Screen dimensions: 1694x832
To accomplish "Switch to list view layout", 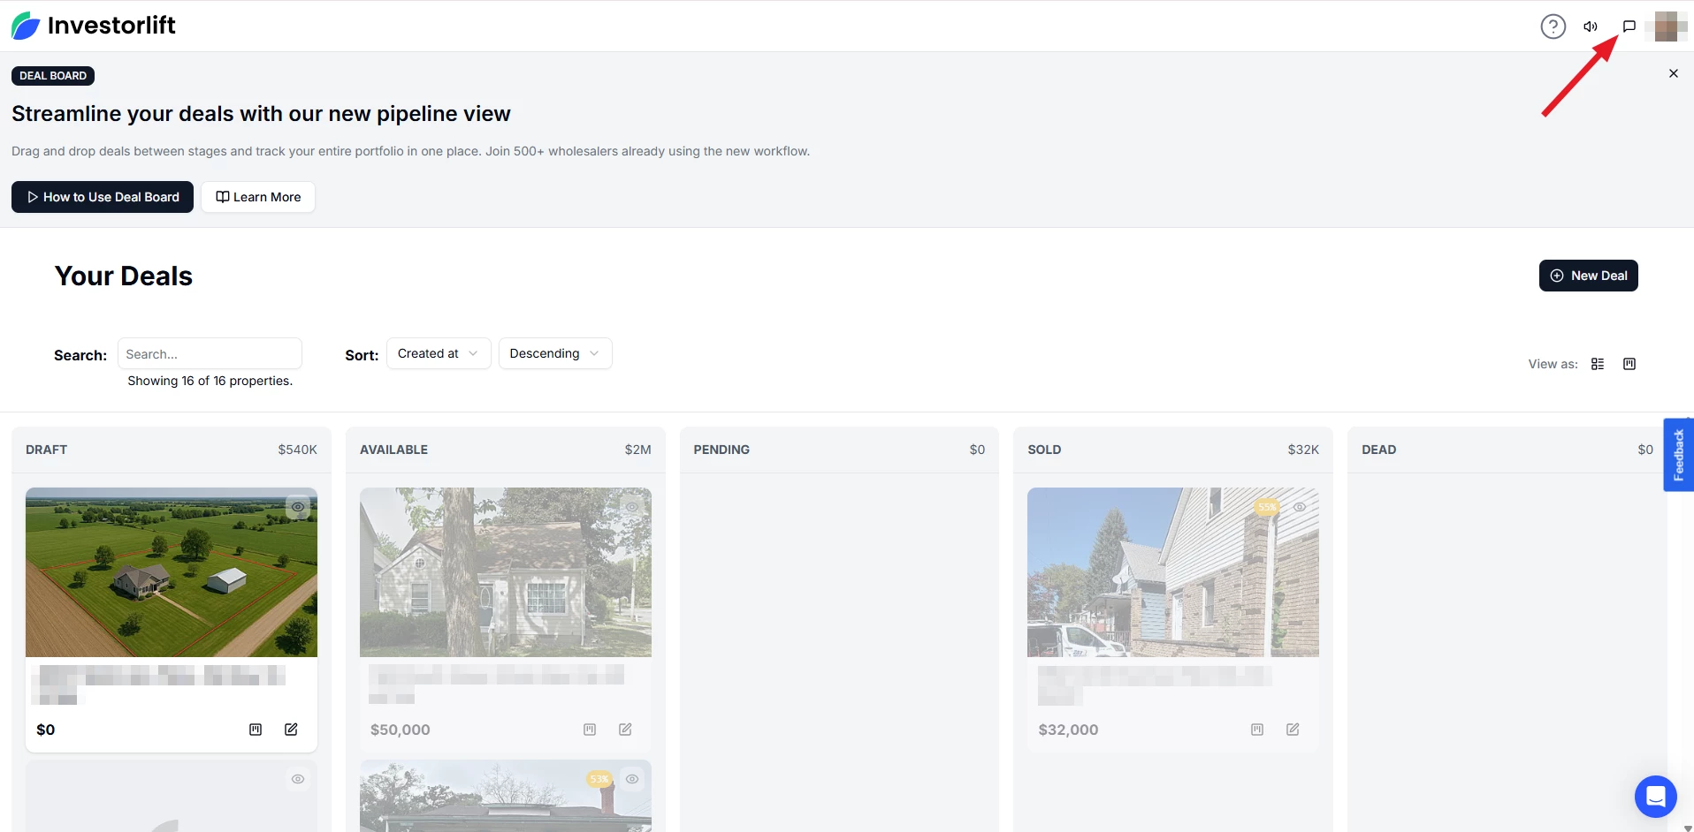I will (1598, 364).
